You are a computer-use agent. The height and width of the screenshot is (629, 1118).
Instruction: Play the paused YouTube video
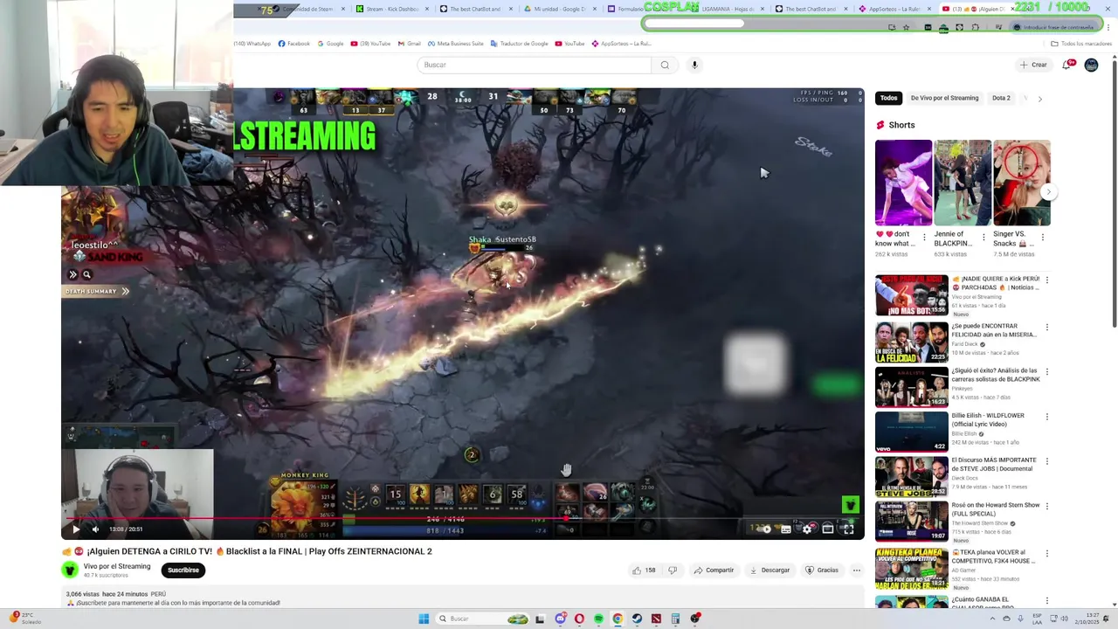[75, 529]
